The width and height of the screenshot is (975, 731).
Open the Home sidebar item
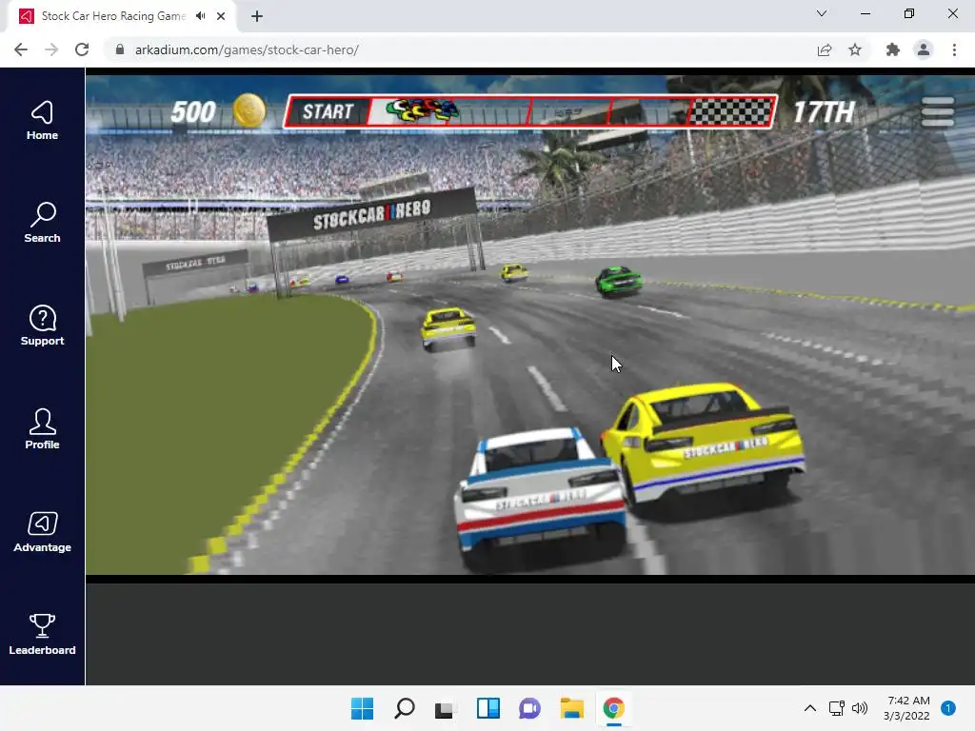[42, 121]
